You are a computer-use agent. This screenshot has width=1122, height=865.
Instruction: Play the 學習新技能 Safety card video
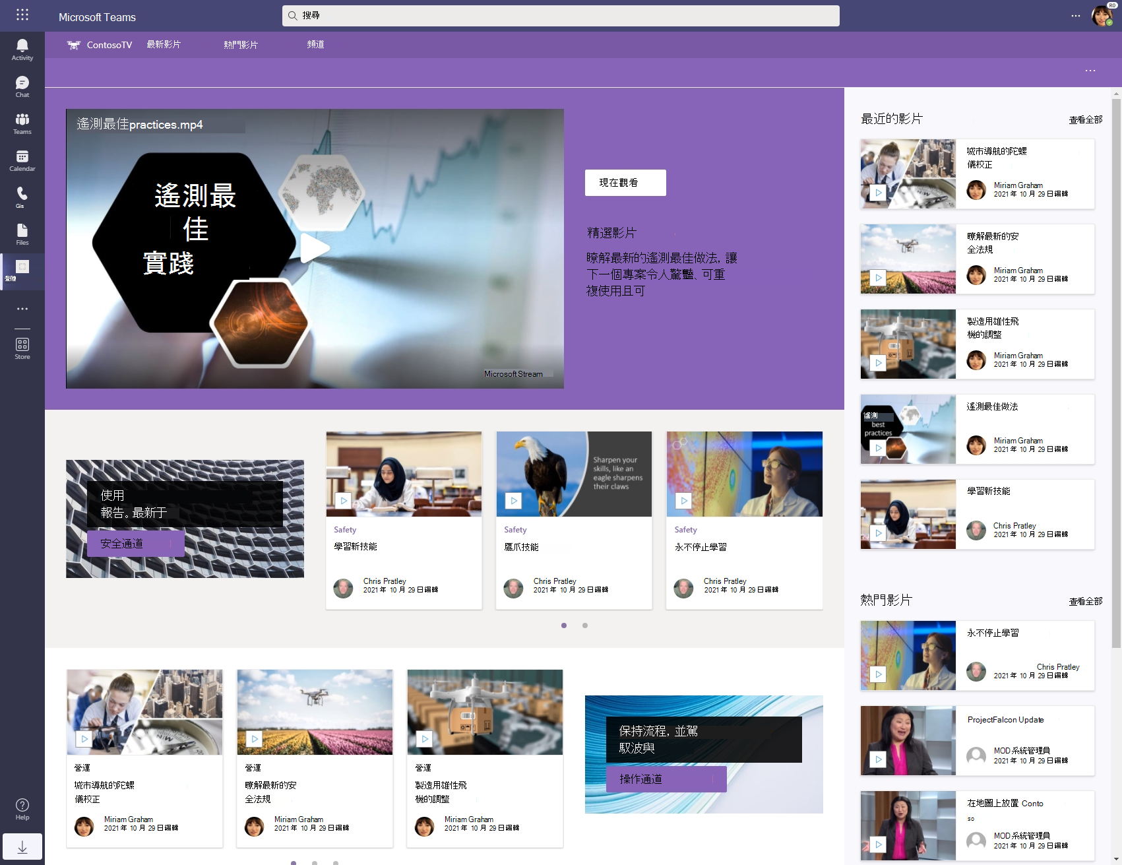[344, 501]
